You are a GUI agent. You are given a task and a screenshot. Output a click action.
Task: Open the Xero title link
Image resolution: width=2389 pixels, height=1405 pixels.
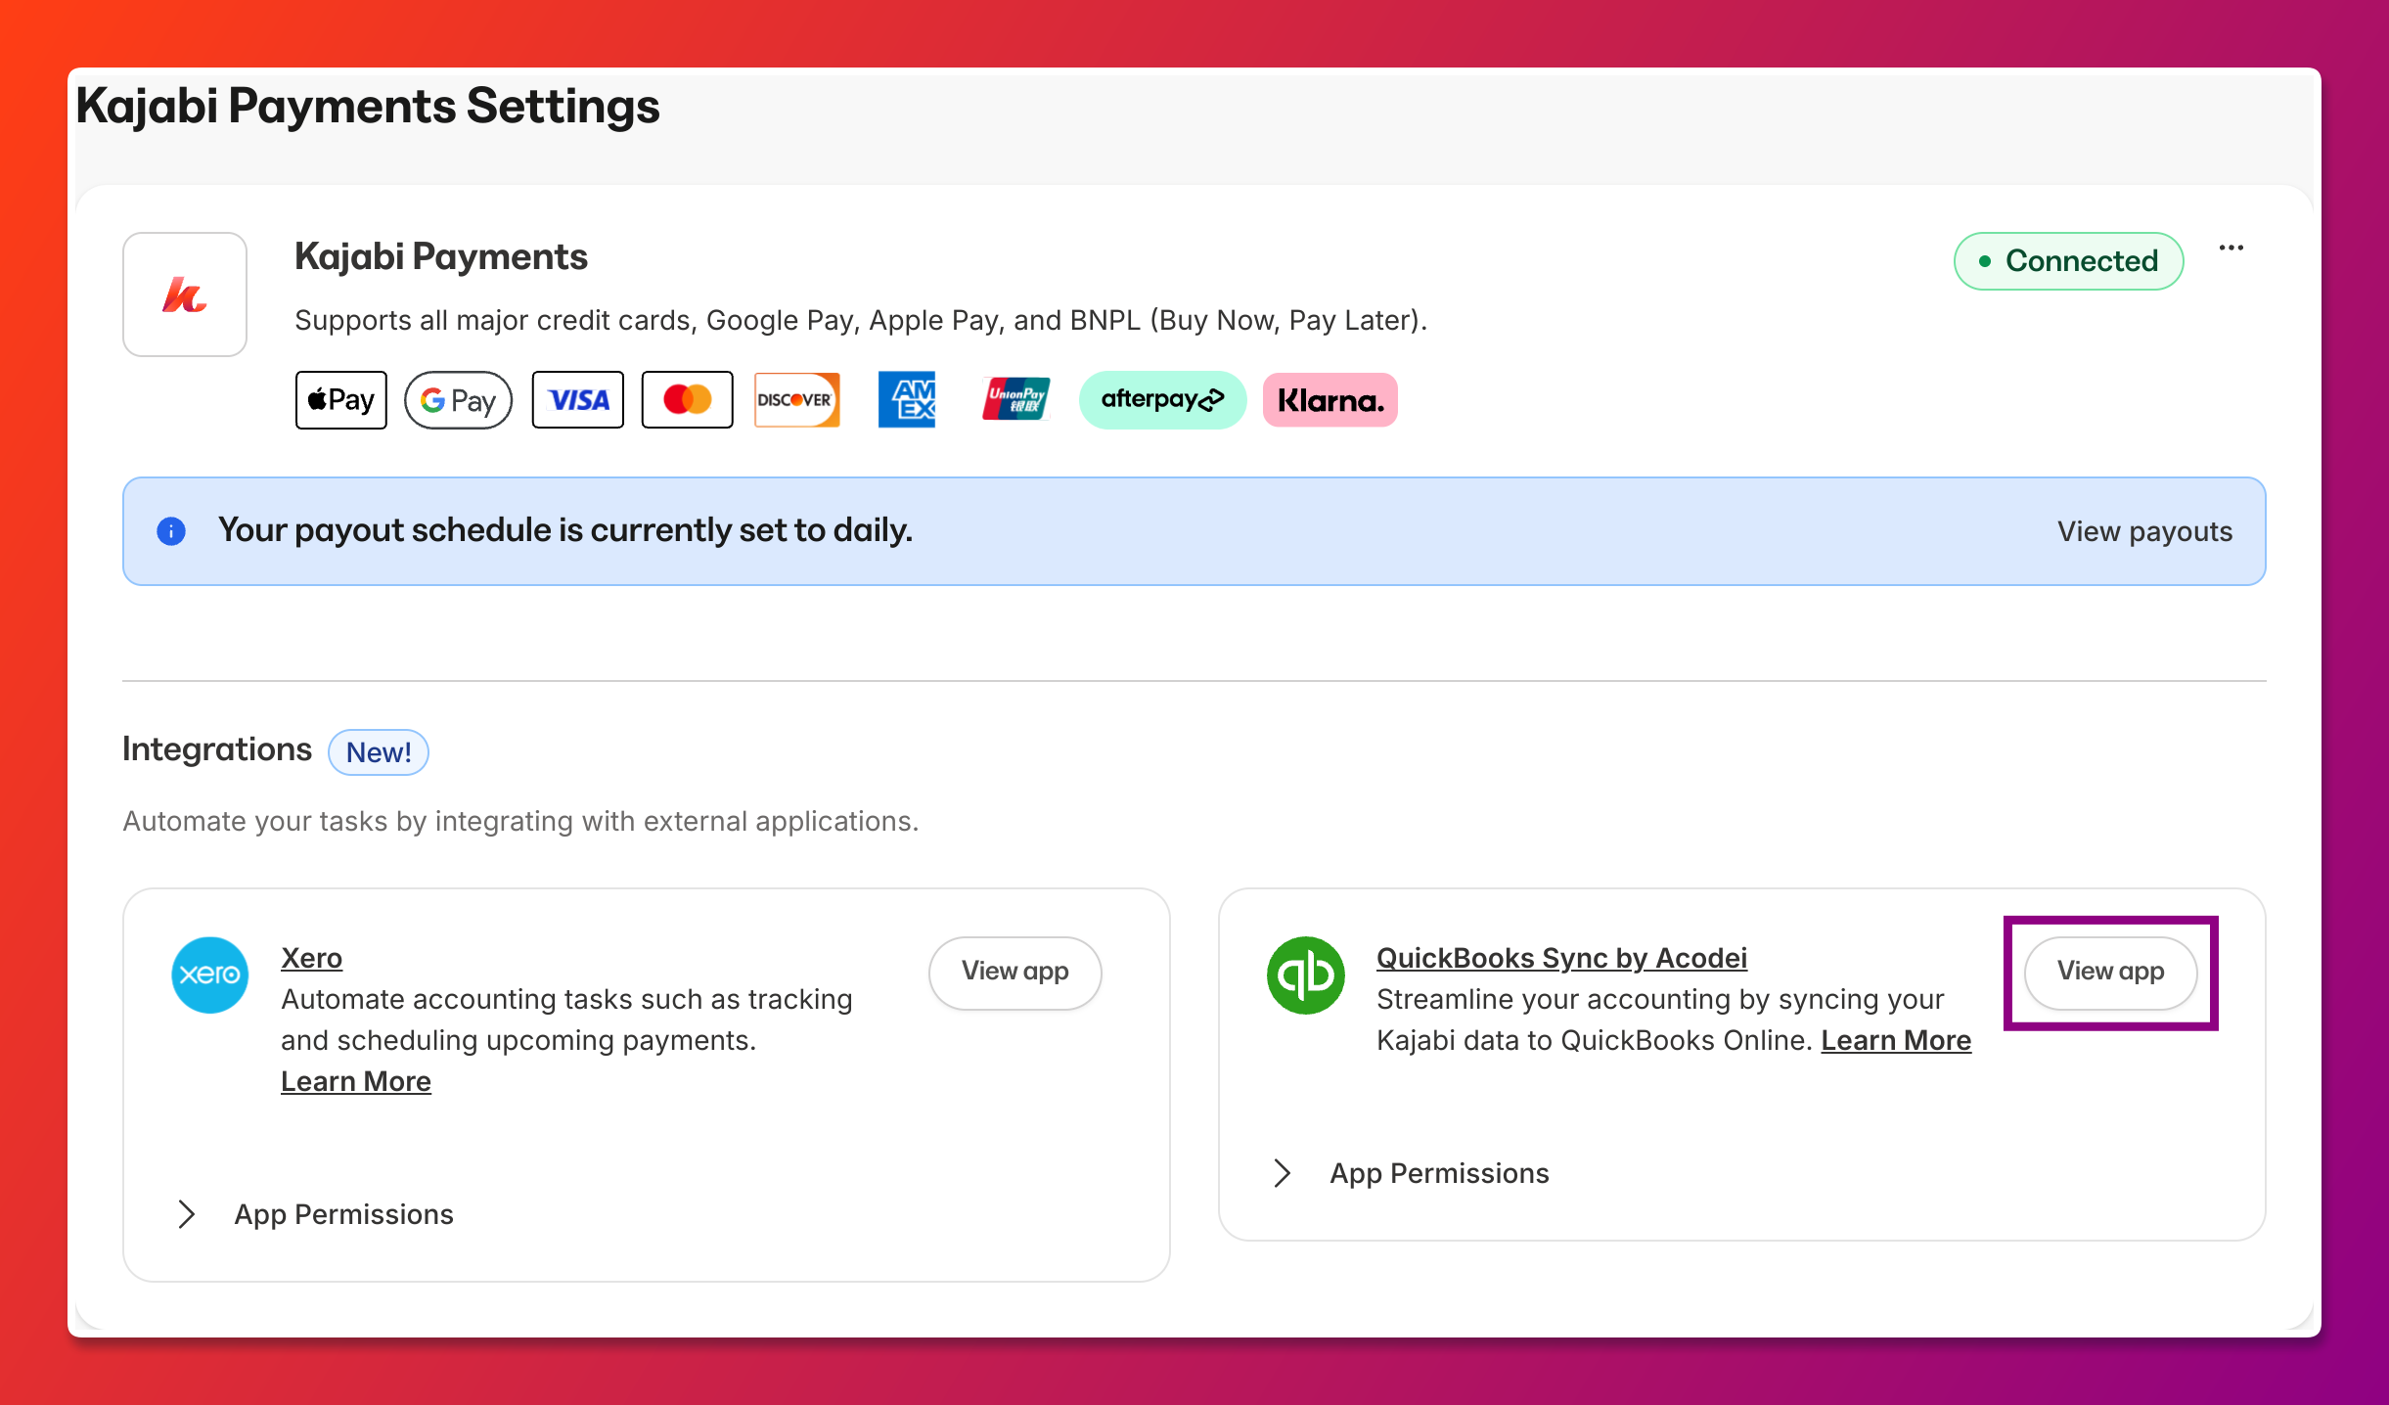click(x=311, y=958)
